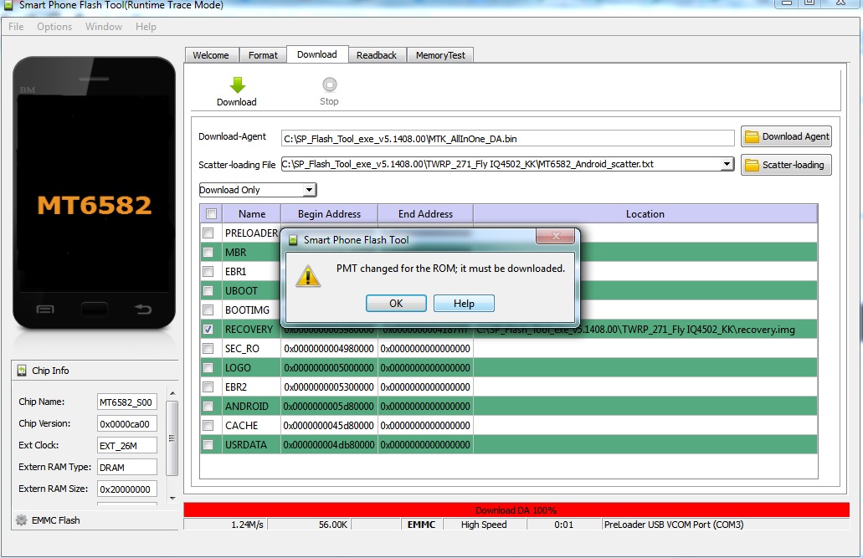Click the phone menu key icon

point(45,310)
